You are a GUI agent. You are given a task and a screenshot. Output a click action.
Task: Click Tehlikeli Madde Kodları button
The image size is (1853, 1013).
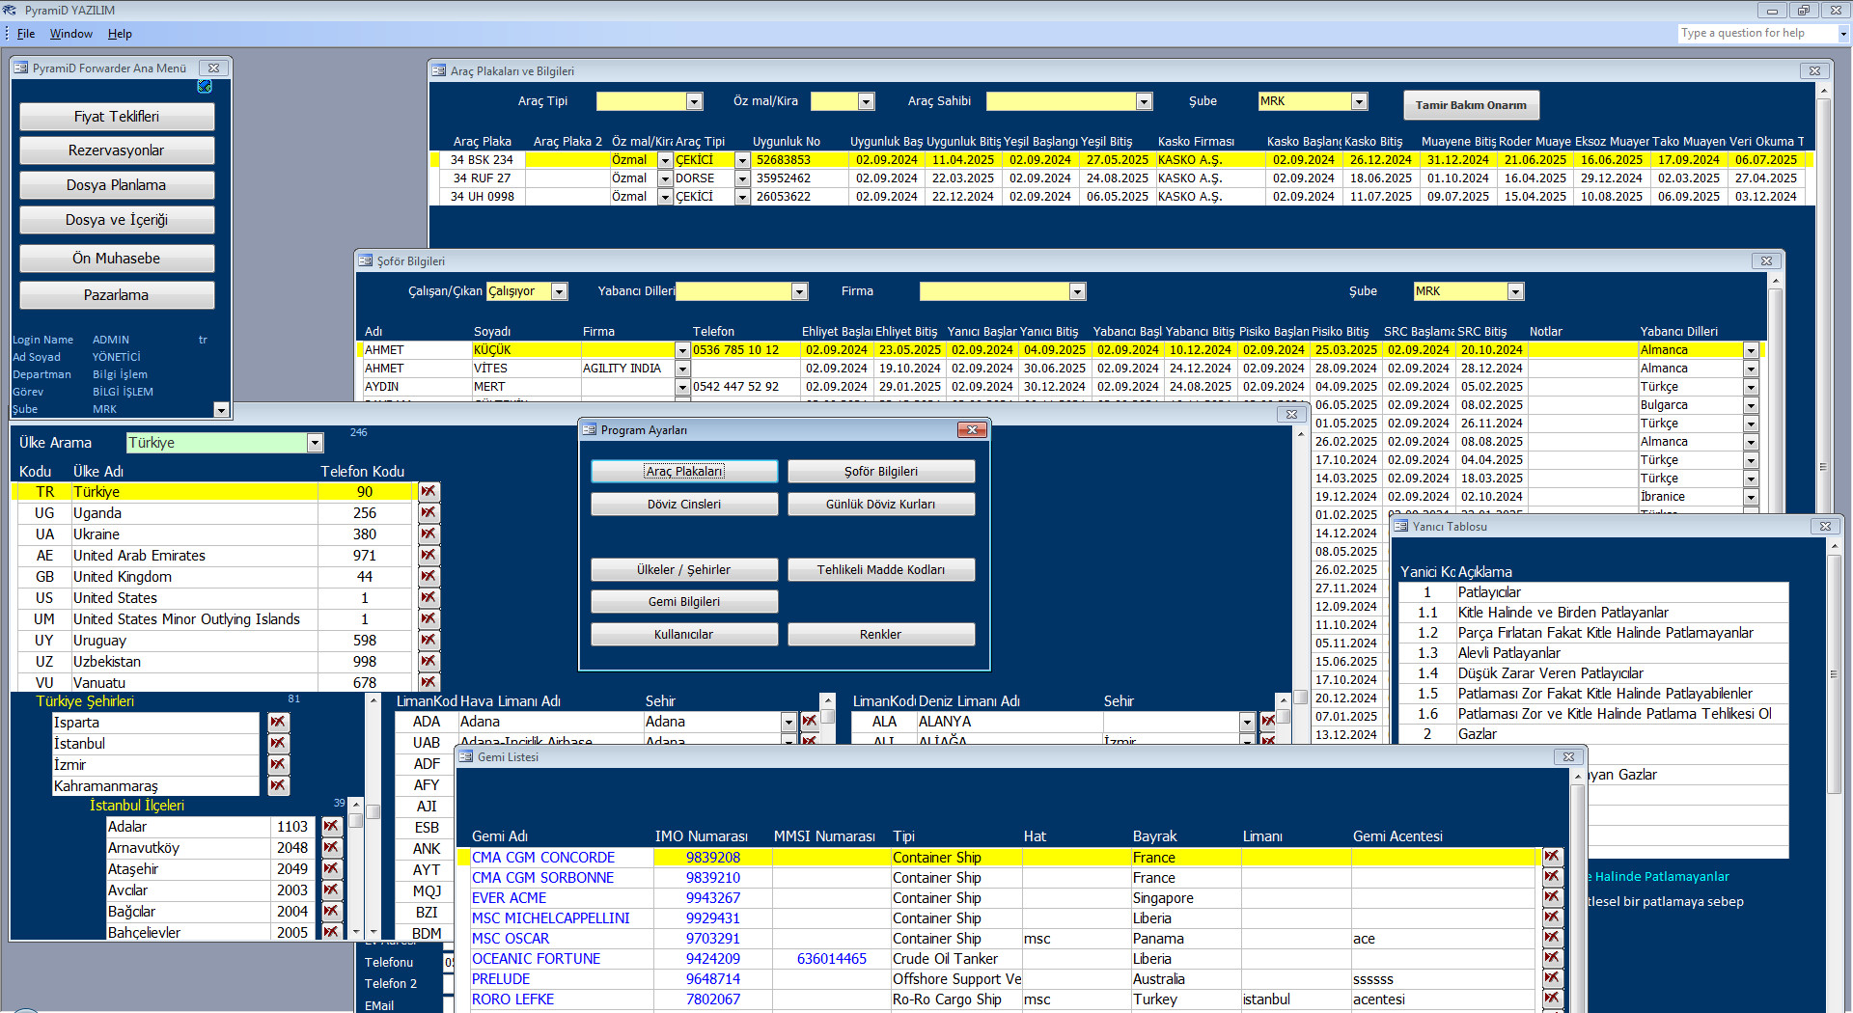click(881, 570)
